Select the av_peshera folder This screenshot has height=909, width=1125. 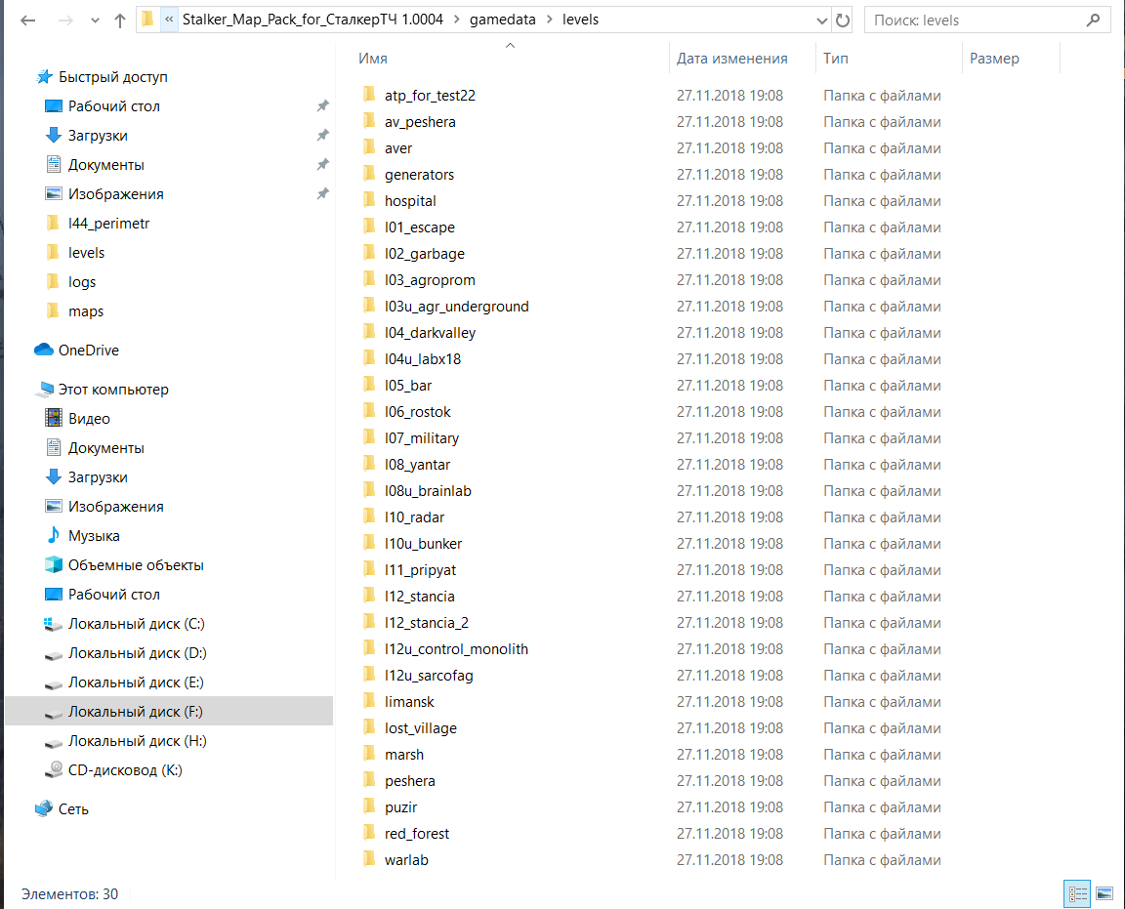(x=420, y=122)
